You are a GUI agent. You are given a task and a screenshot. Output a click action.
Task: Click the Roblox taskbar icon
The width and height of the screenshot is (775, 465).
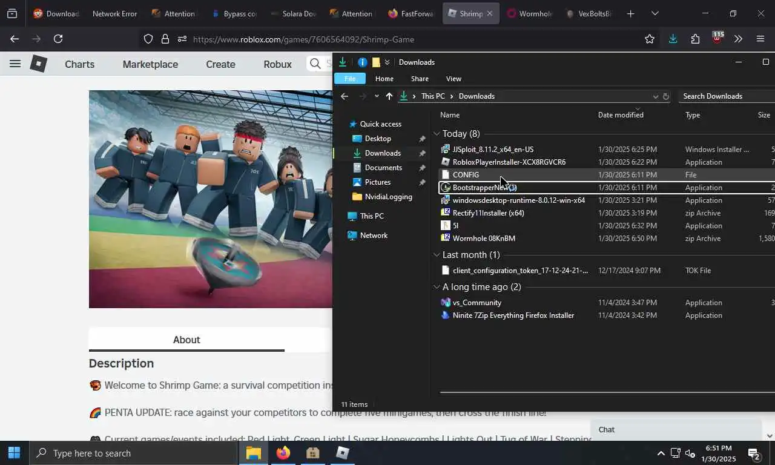342,453
